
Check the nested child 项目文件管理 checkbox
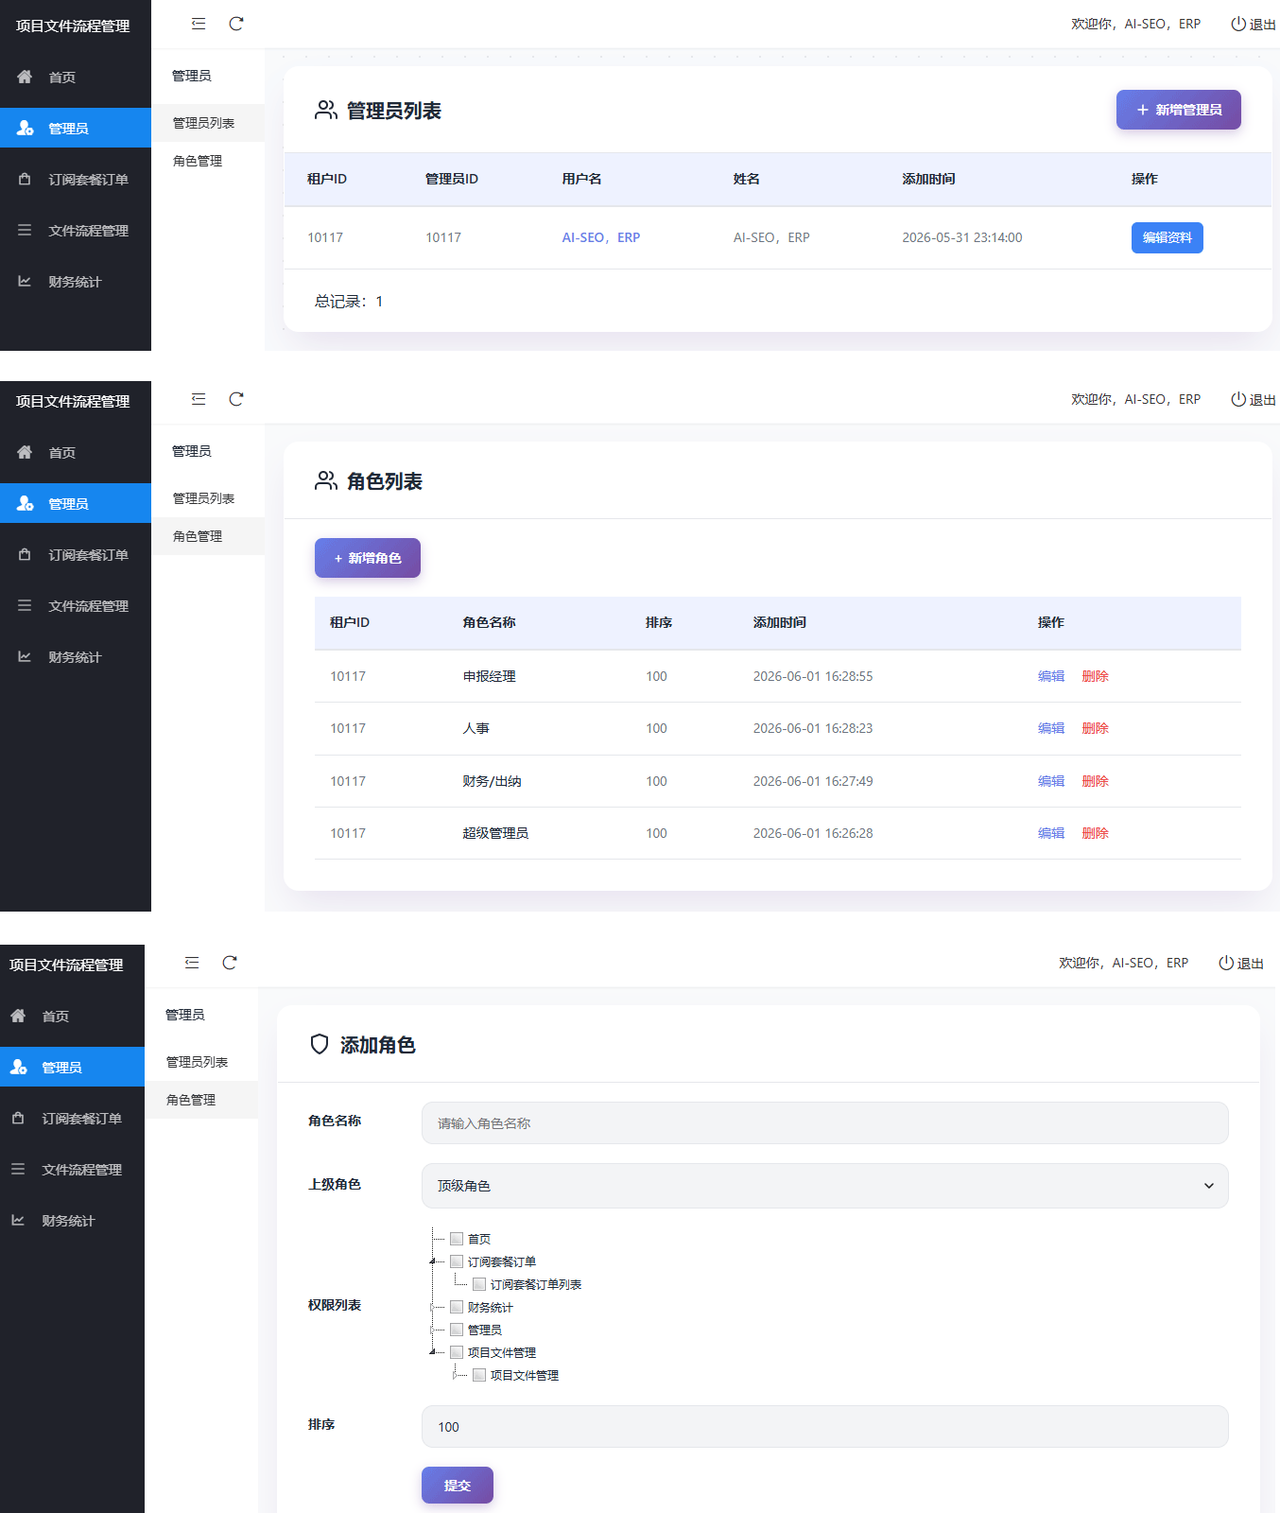[x=479, y=1375]
